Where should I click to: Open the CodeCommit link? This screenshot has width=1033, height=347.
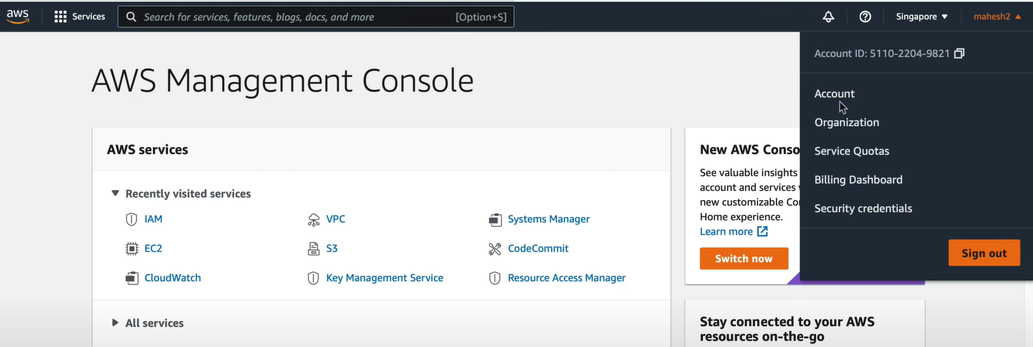point(538,248)
